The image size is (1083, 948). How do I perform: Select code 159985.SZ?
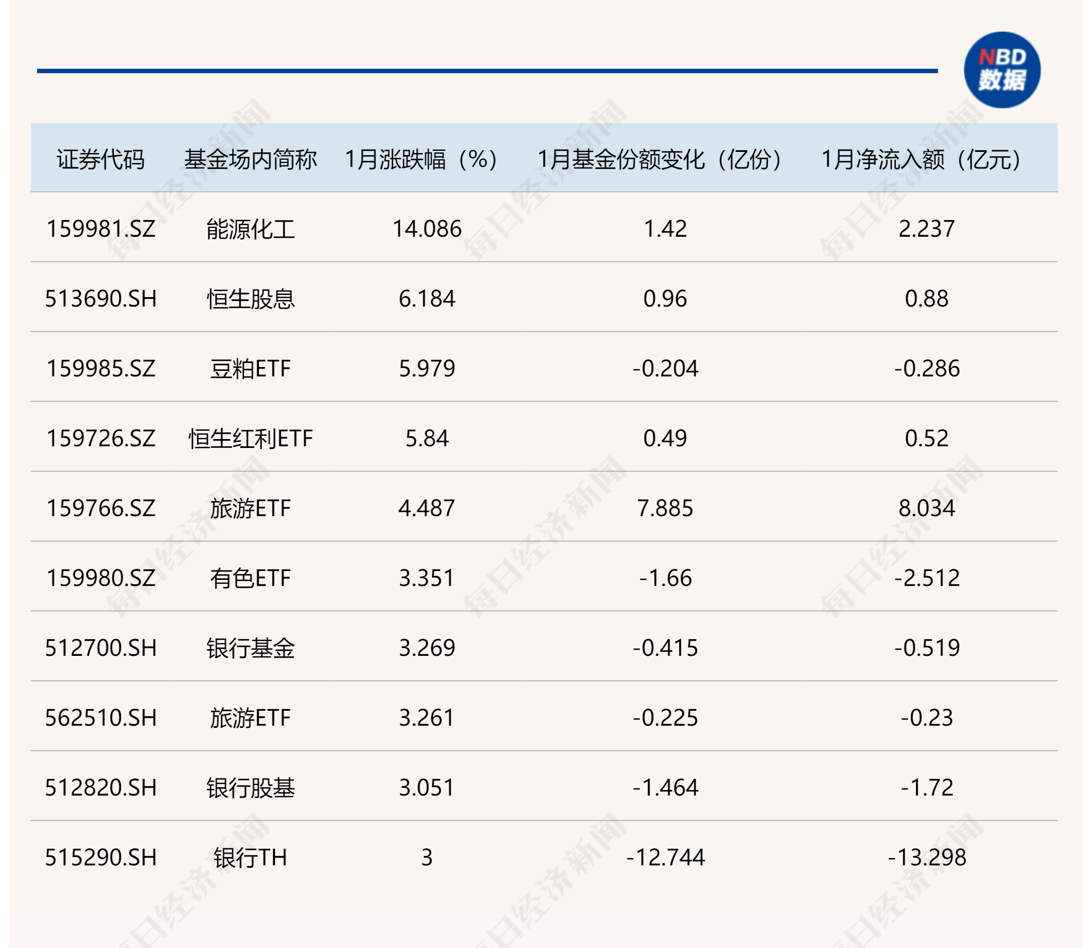tap(101, 369)
